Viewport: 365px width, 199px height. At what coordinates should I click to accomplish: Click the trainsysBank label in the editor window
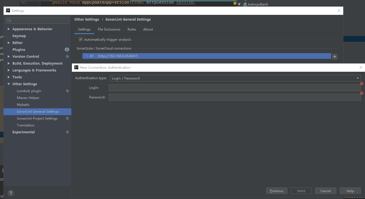pos(258,4)
